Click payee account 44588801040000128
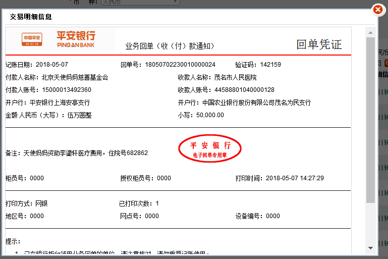This screenshot has height=259, width=388. click(x=244, y=90)
